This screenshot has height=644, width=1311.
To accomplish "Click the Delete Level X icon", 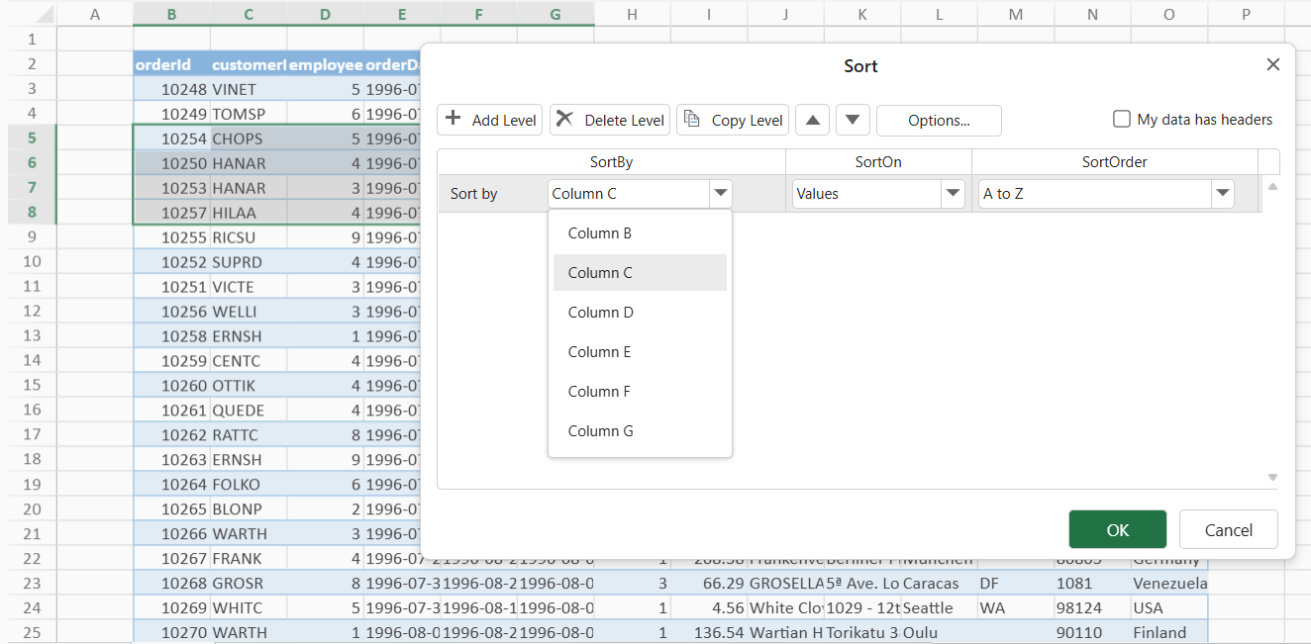I will tap(564, 120).
